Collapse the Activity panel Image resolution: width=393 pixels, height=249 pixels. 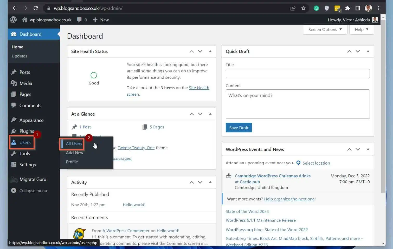click(210, 182)
